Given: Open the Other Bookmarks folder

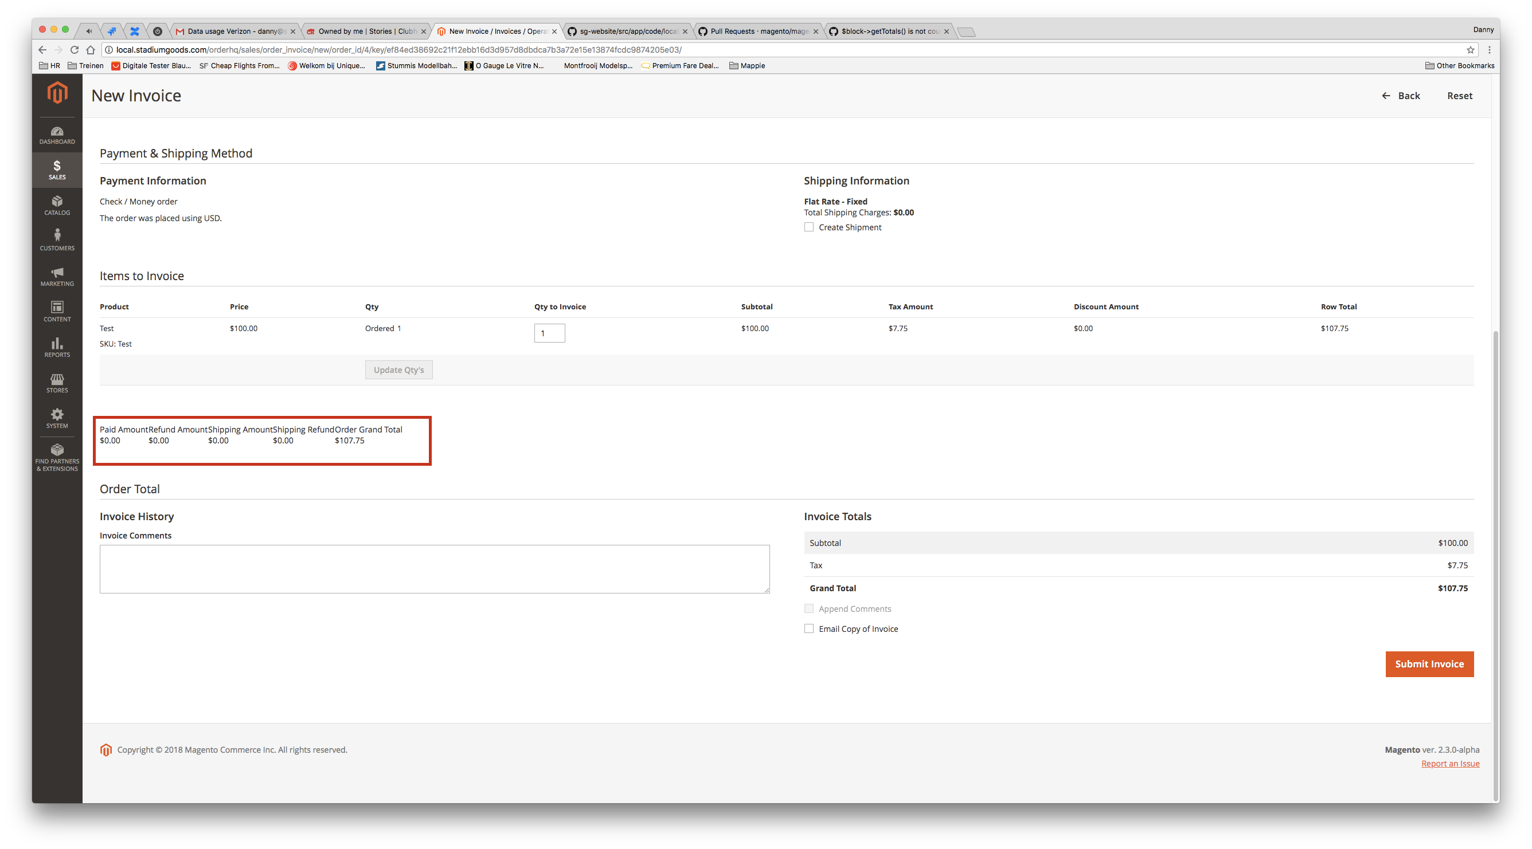Looking at the screenshot, I should point(1459,66).
